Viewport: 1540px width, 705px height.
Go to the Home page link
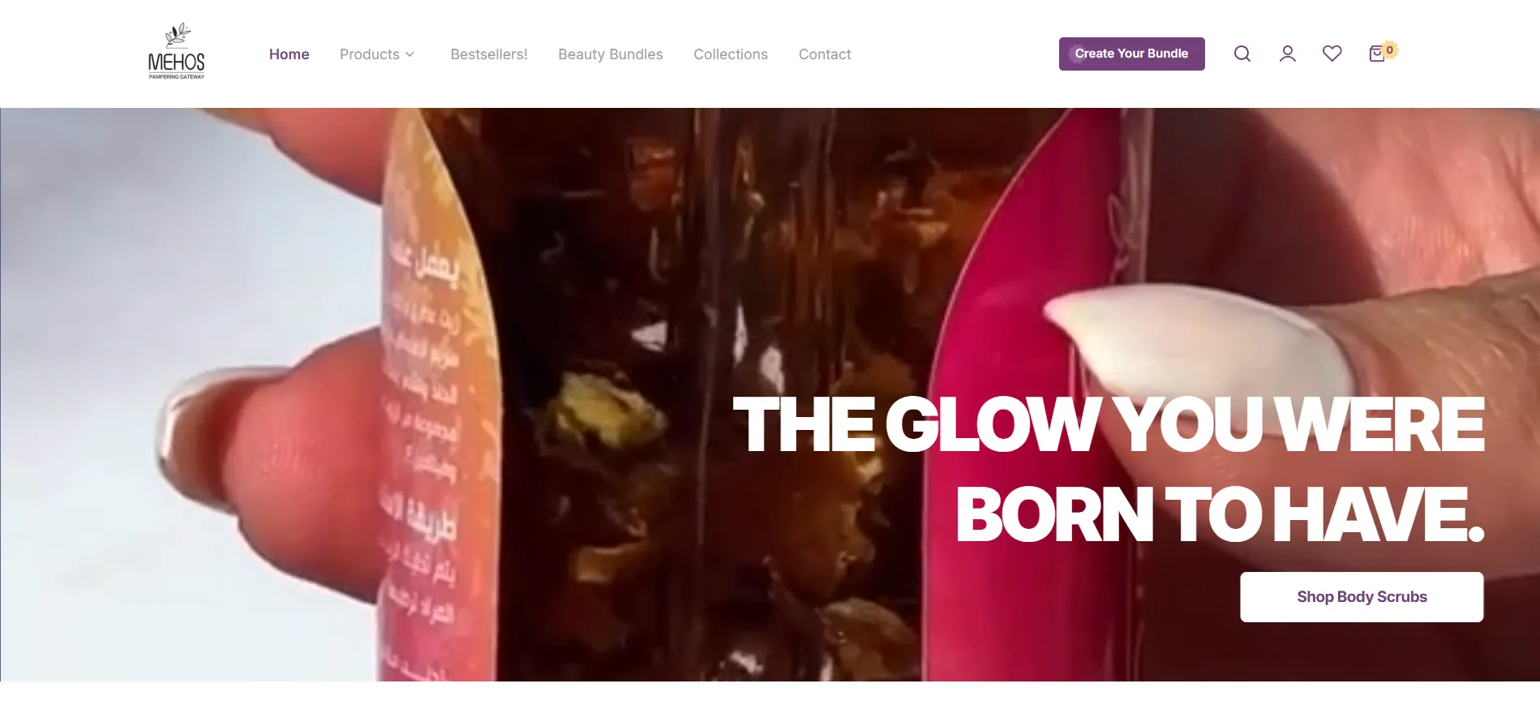coord(289,54)
